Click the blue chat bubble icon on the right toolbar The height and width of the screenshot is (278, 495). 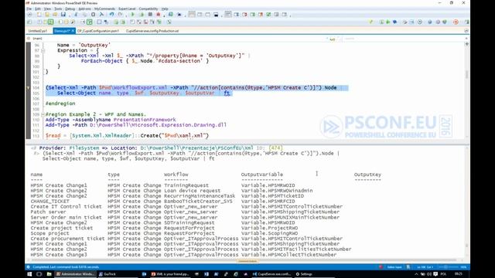394,22
